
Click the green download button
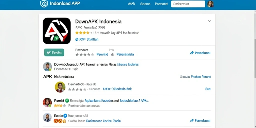coord(54,52)
